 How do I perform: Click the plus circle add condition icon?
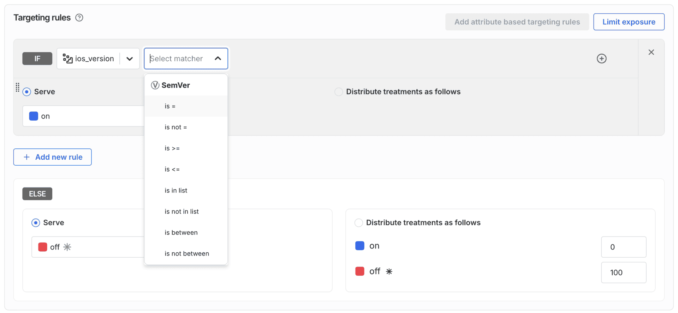601,59
